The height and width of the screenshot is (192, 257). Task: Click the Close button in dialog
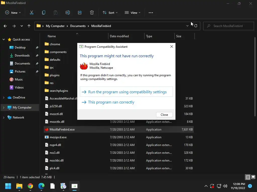(164, 114)
